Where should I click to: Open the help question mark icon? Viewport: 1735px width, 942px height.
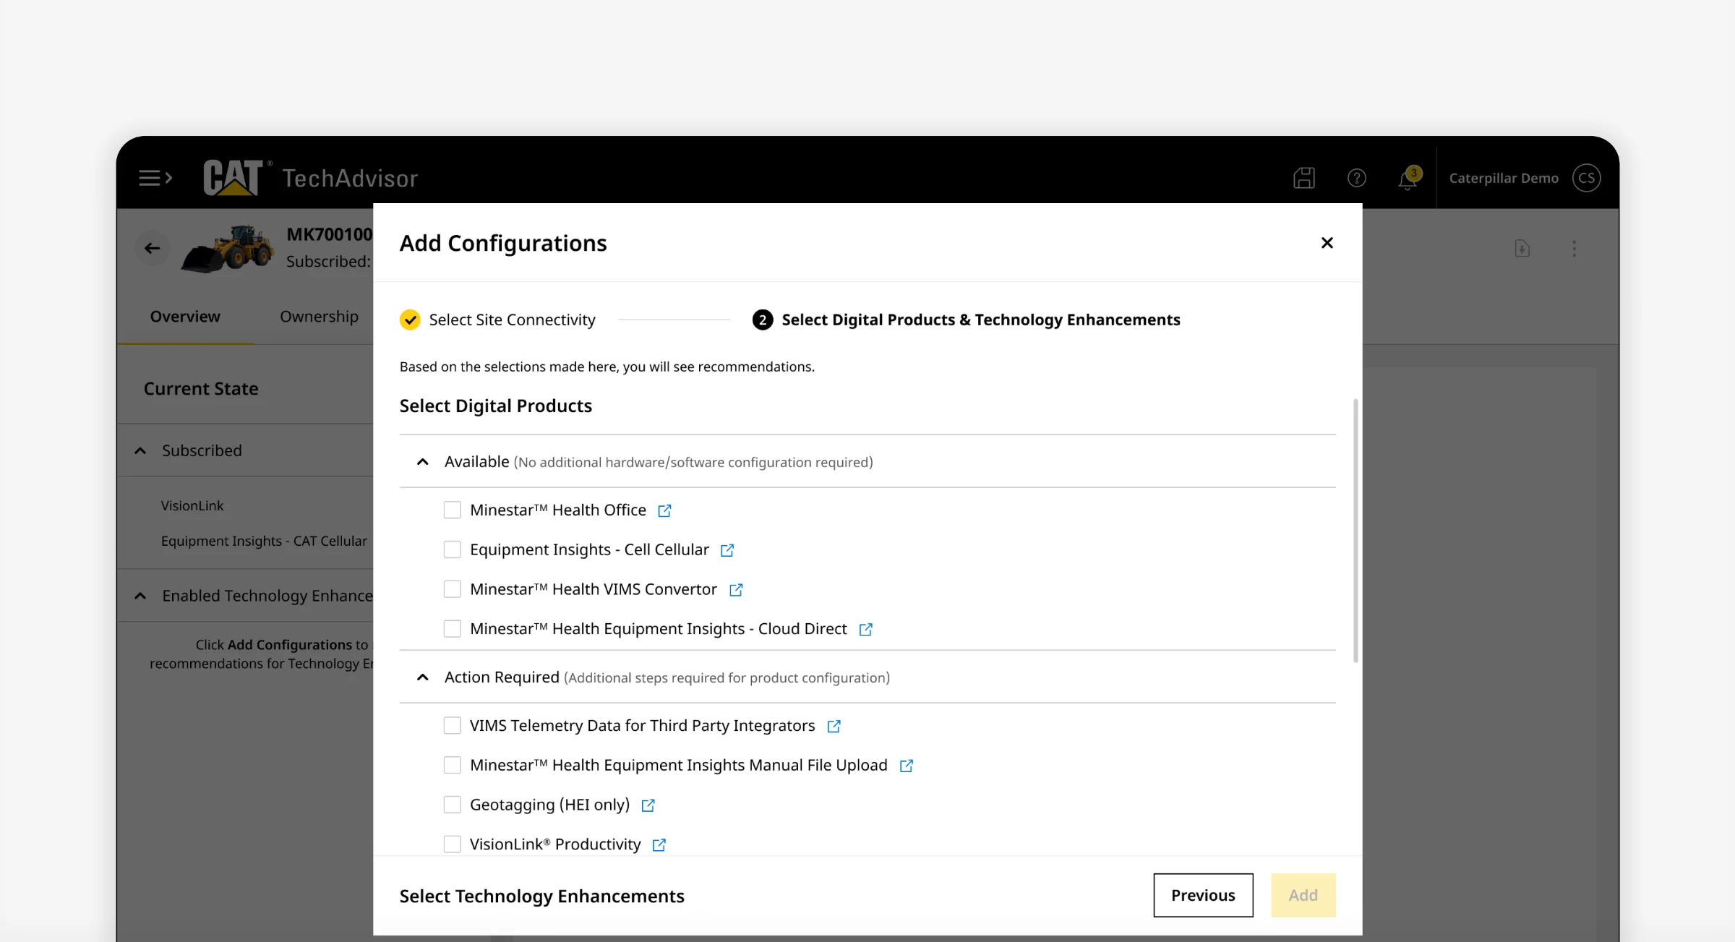tap(1357, 178)
